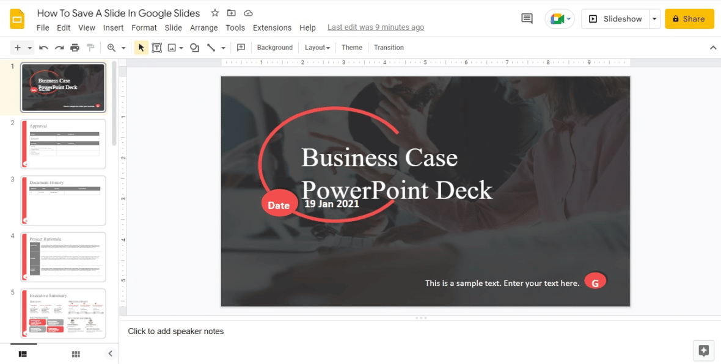Switch to filmstrip view
This screenshot has height=364, width=721.
tap(23, 354)
